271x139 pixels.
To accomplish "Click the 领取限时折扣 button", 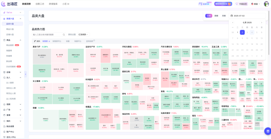I will click(223, 4).
